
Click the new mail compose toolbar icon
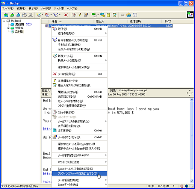[x=39, y=15]
